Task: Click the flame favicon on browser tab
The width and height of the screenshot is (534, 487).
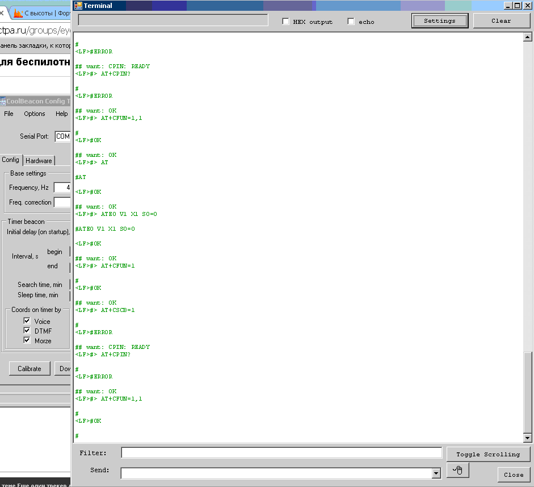Action: click(x=18, y=13)
